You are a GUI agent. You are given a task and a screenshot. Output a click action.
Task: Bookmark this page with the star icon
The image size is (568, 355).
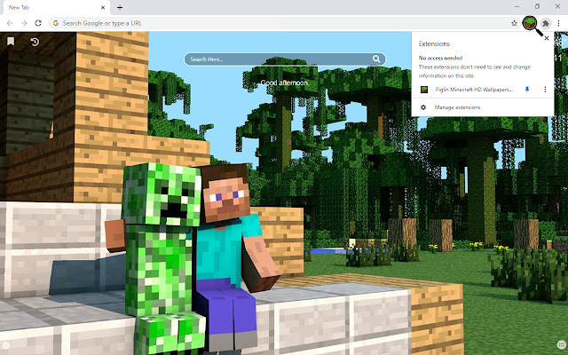tap(514, 23)
